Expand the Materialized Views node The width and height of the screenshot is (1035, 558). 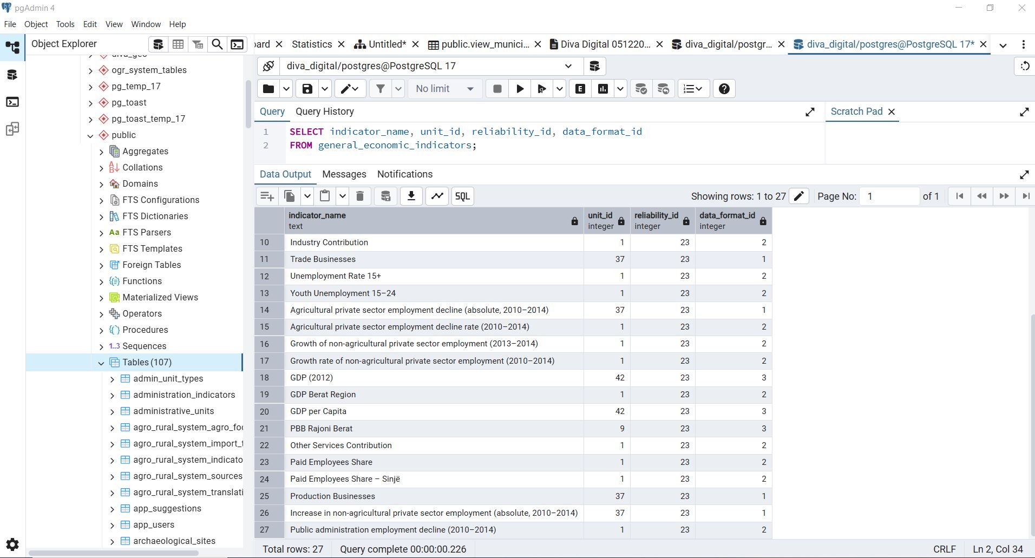tap(101, 298)
